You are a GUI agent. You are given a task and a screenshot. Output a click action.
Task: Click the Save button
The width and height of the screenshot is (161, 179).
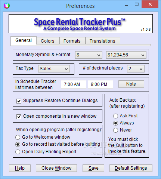pos(93,168)
